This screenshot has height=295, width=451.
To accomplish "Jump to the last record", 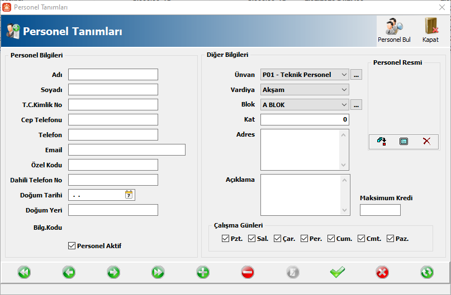I will (158, 272).
